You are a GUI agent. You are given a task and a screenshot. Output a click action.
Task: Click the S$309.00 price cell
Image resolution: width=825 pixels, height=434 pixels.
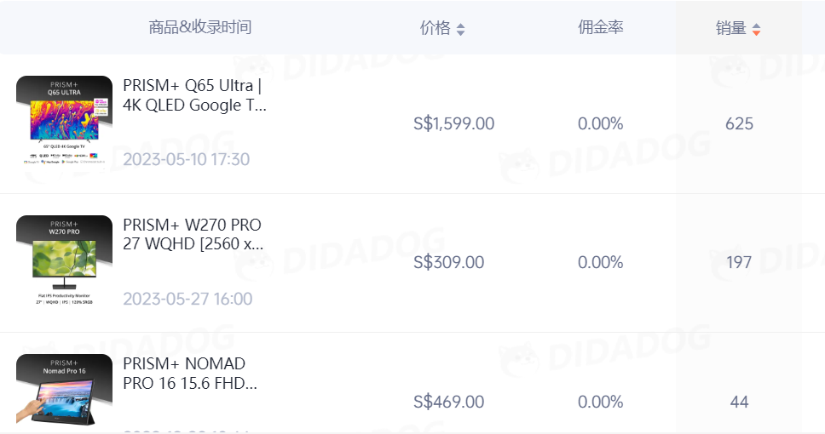[x=448, y=262]
